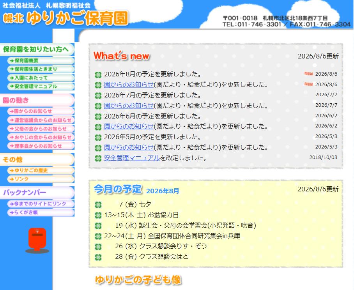Click the 保育園を知りたい方へ header
This screenshot has height=290, width=354.
pos(37,49)
